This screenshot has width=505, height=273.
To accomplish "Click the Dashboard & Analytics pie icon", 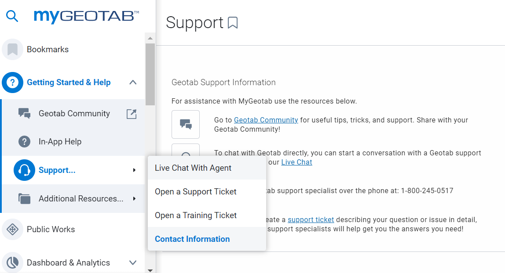I will 12,263.
